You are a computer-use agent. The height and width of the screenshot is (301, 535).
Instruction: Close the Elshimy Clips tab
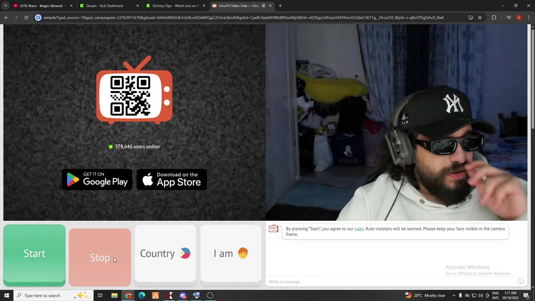tap(204, 6)
